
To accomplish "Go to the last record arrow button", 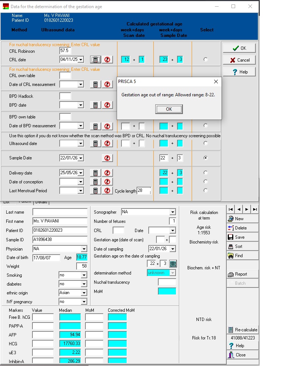I will pyautogui.click(x=255, y=210).
